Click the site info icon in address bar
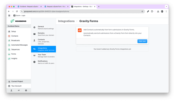This screenshot has width=175, height=101. coord(22,11)
